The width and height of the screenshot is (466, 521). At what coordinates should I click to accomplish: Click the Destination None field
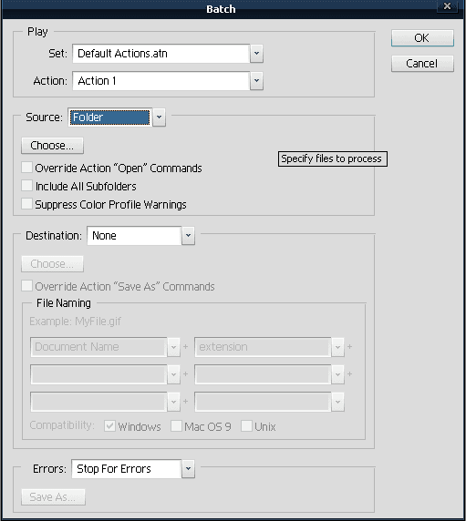click(x=134, y=236)
